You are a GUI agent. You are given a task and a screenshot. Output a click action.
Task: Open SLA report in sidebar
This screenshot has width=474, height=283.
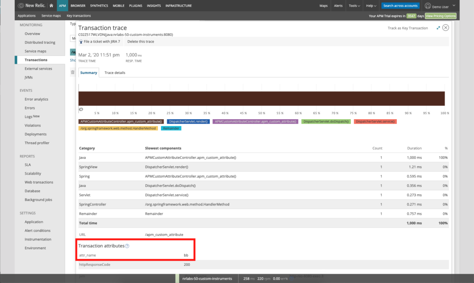(28, 165)
